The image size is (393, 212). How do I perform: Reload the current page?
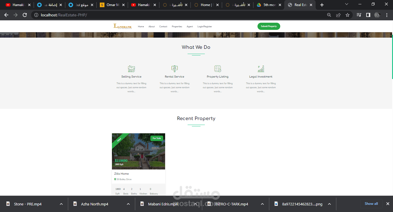click(25, 15)
